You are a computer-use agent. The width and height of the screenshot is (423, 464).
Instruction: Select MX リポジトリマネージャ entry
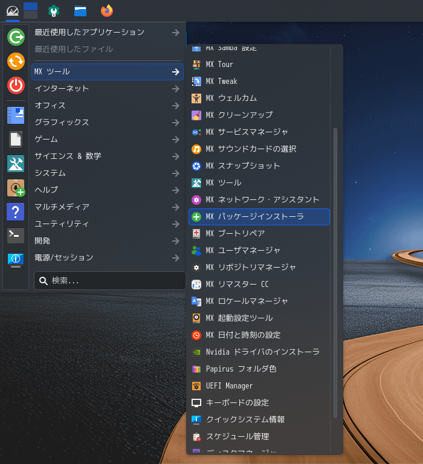259,268
